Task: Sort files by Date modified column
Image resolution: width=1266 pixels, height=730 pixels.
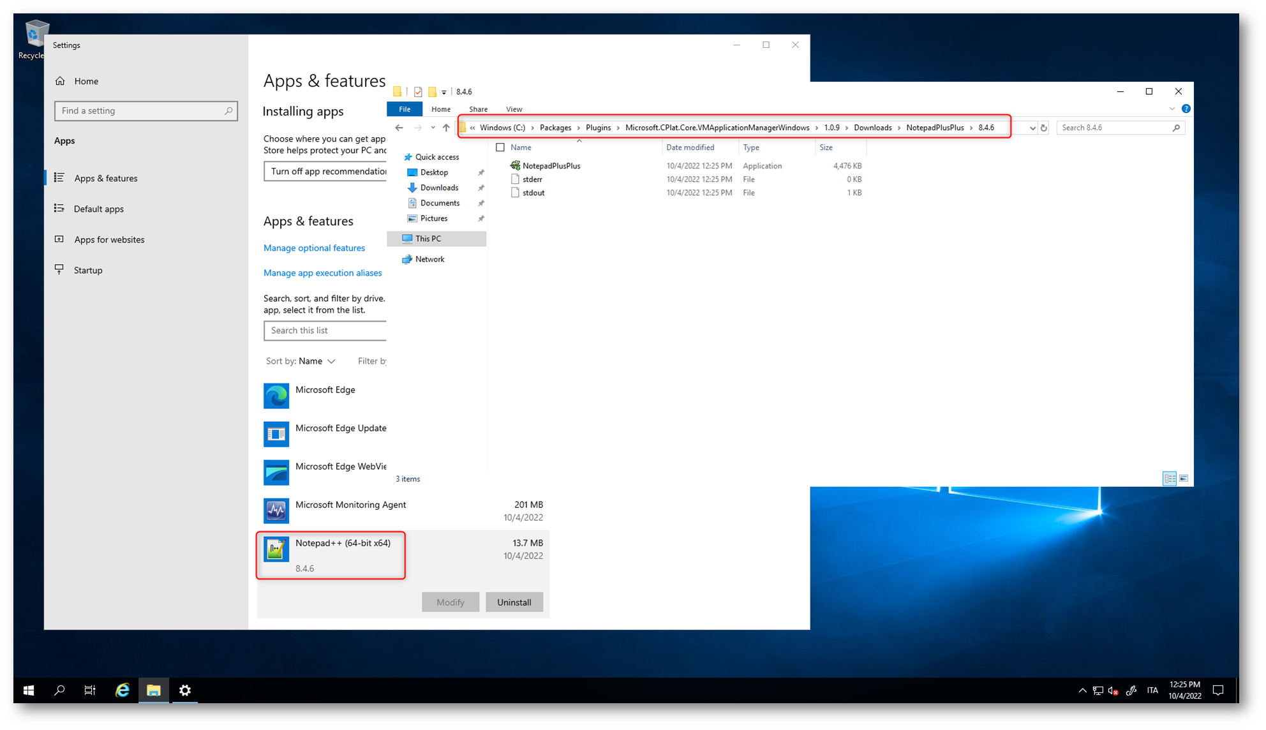Action: [700, 147]
